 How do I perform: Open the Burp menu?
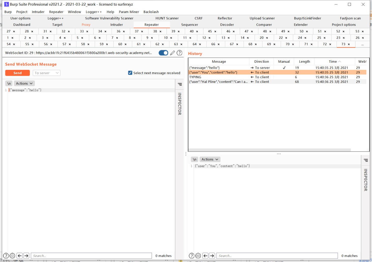click(8, 12)
